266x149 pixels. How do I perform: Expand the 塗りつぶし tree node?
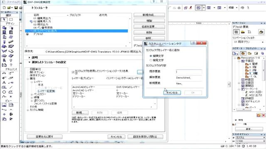tap(32, 101)
